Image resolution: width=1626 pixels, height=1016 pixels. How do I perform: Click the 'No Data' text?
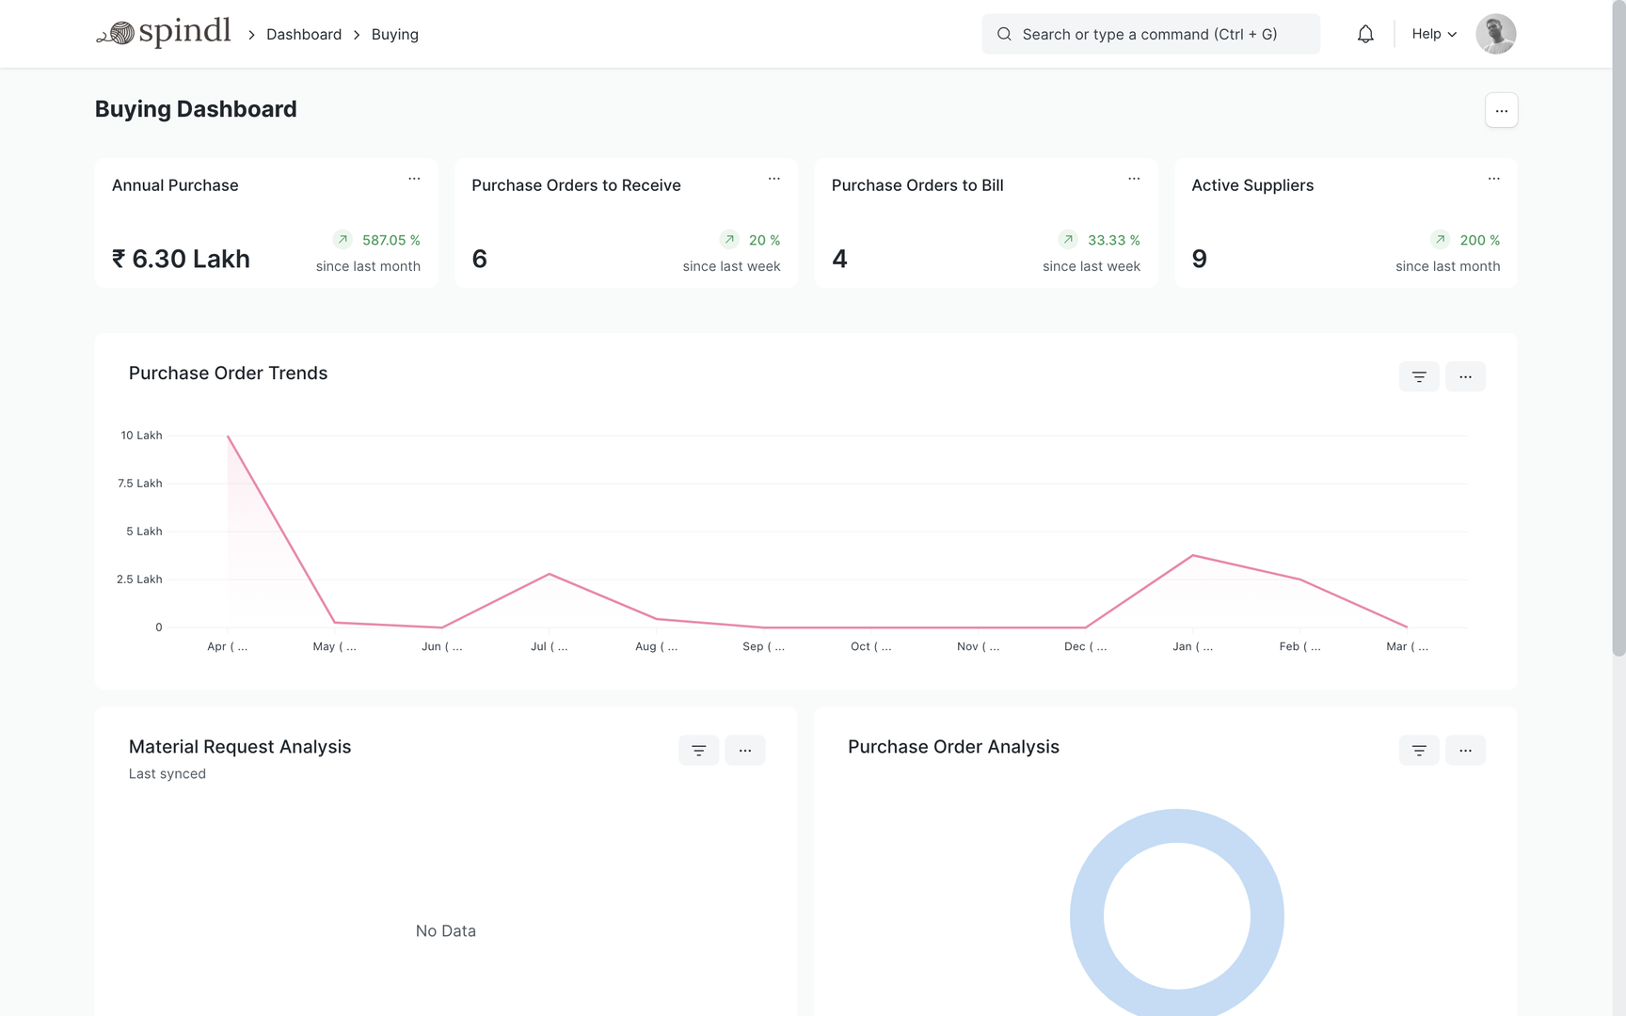[446, 930]
